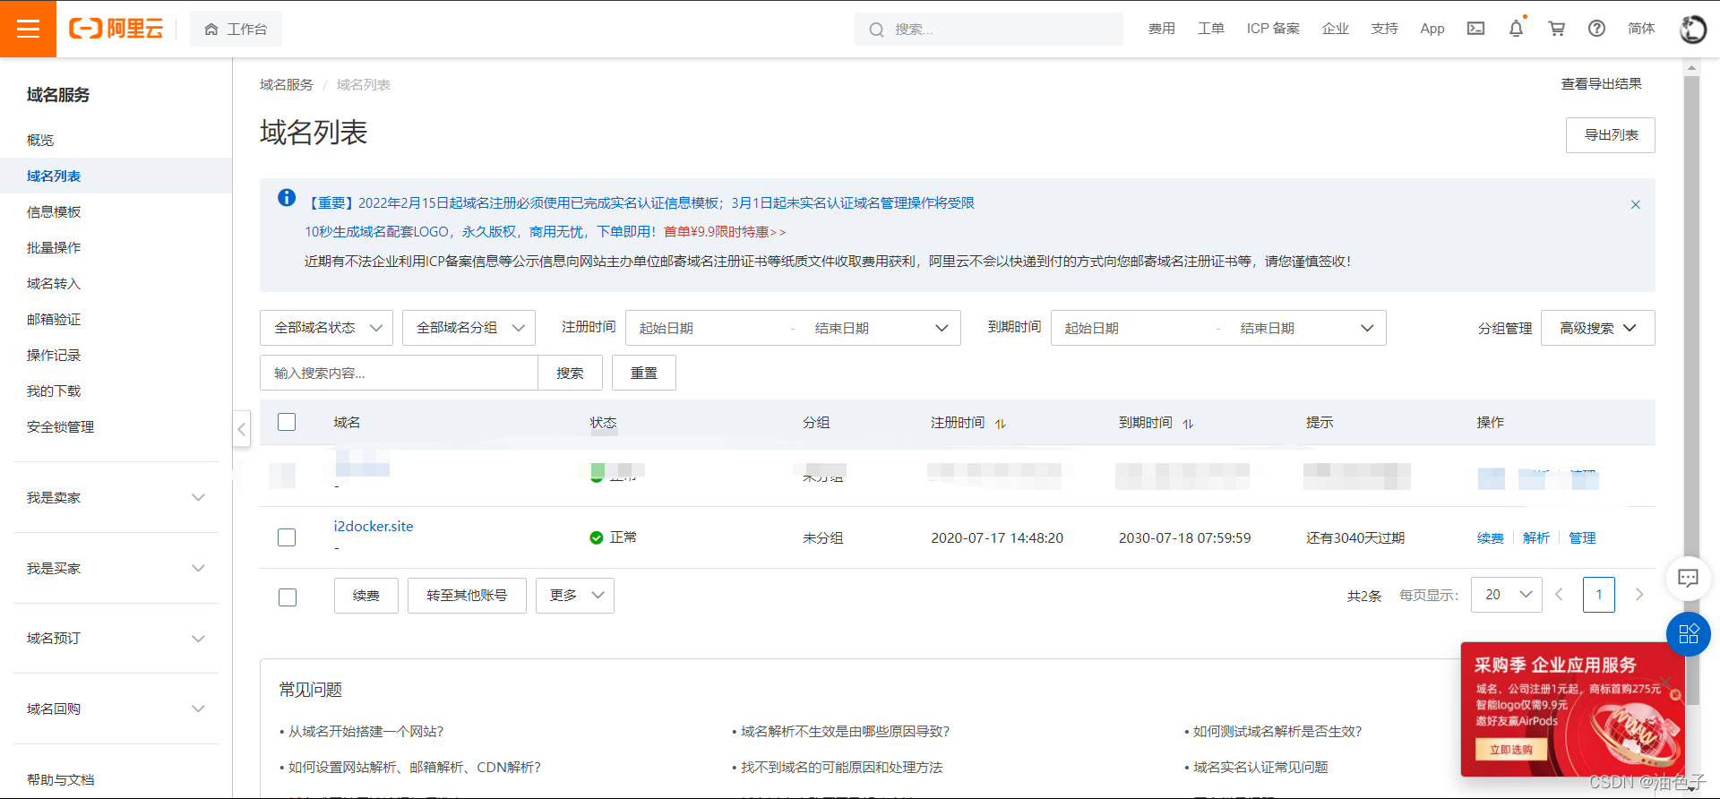This screenshot has width=1720, height=799.
Task: Click bottom 续费 batch button
Action: 366,596
